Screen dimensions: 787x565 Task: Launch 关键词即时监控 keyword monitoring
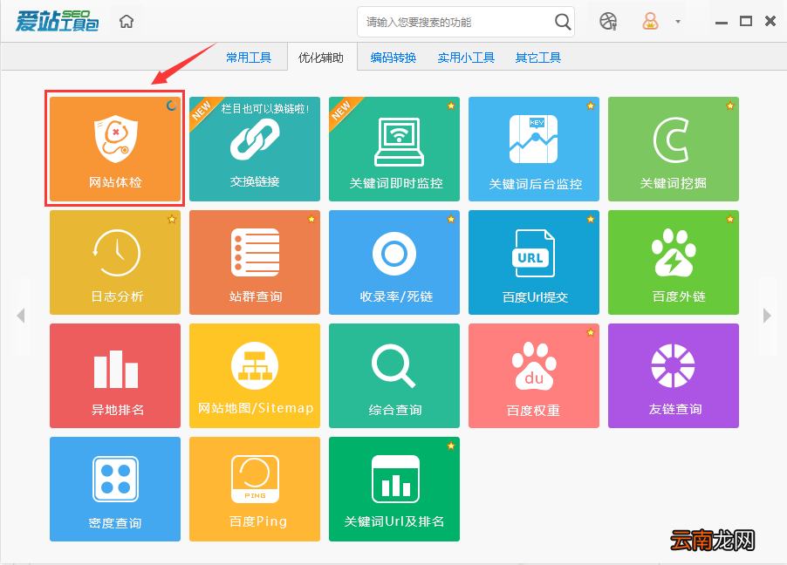tap(394, 149)
